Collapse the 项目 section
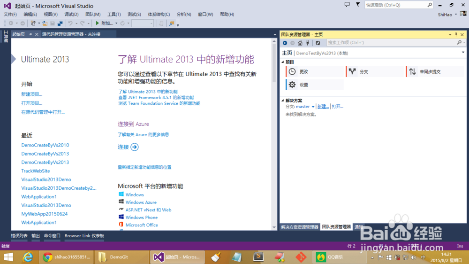 point(283,62)
